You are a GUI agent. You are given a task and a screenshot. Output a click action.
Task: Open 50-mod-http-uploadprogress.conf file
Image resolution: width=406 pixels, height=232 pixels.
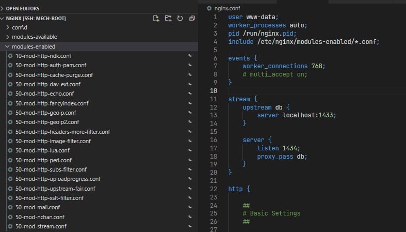click(x=58, y=179)
